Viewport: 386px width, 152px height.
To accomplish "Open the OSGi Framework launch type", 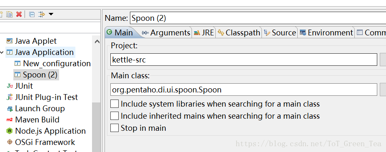I will click(41, 142).
